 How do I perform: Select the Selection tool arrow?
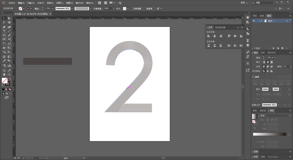4,18
